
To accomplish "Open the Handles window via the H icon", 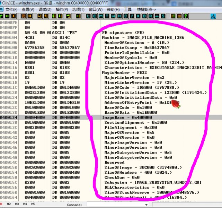I will pyautogui.click(x=119, y=16).
